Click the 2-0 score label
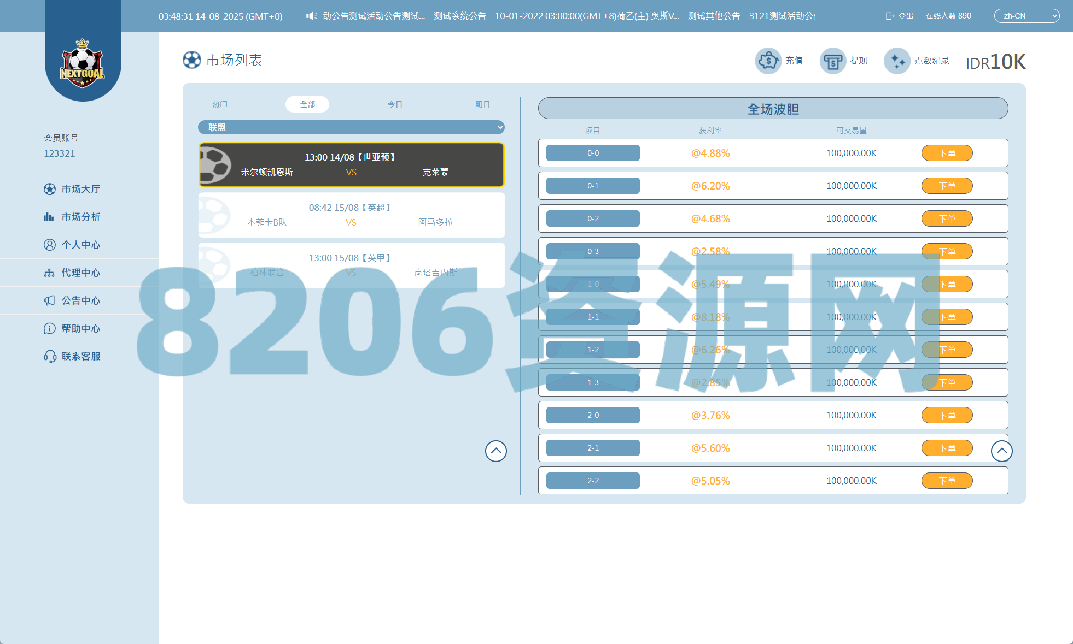 tap(593, 415)
